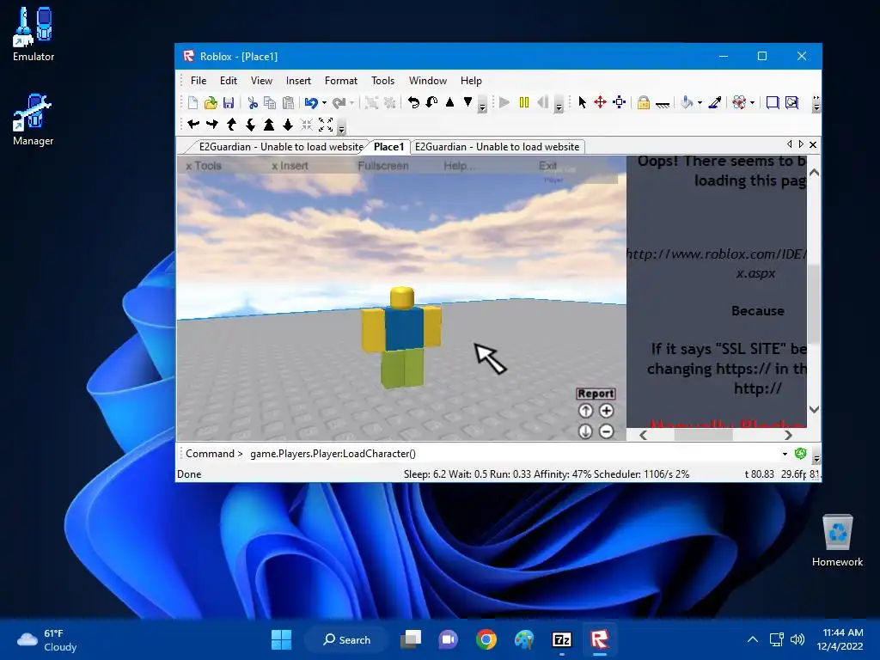880x660 pixels.
Task: Click the in-game zoom in plus button
Action: tap(606, 411)
